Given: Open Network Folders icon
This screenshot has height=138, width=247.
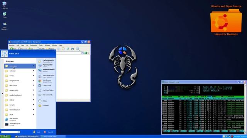Looking at the screenshot, I should [x=40, y=70].
